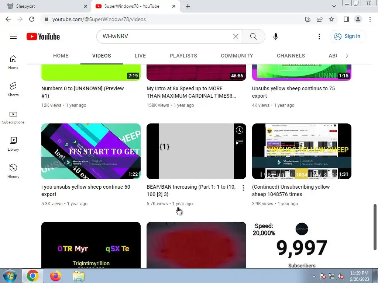Open the Chrome profile avatar
This screenshot has height=283, width=378.
pyautogui.click(x=358, y=19)
